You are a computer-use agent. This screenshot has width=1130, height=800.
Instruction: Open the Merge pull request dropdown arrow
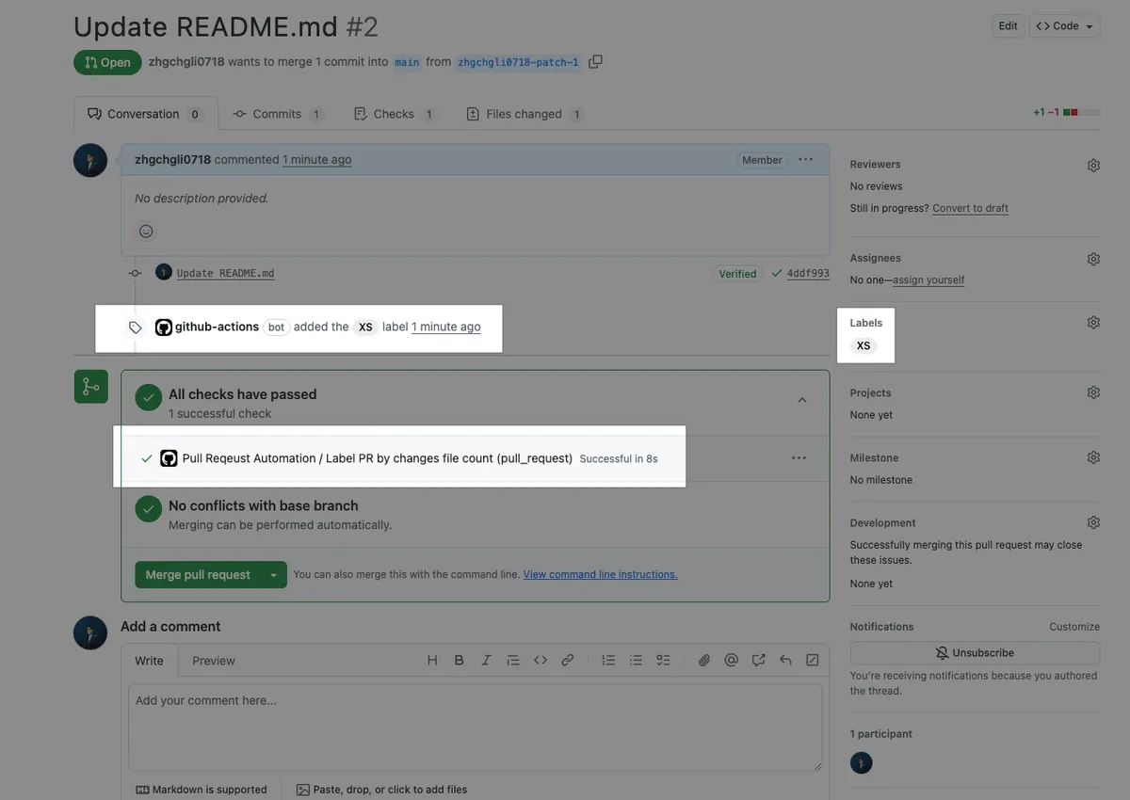pos(274,575)
